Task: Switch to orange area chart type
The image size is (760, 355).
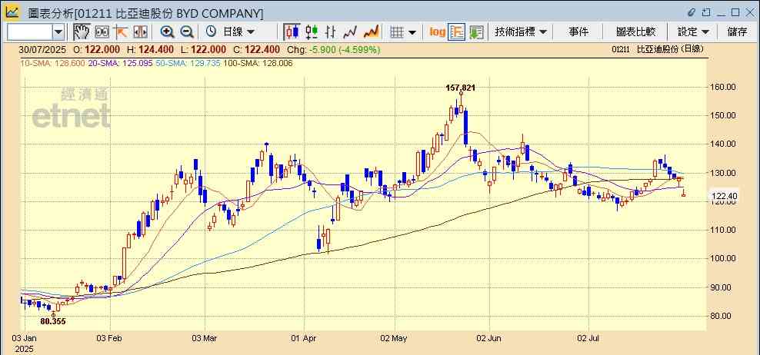Action: [372, 32]
